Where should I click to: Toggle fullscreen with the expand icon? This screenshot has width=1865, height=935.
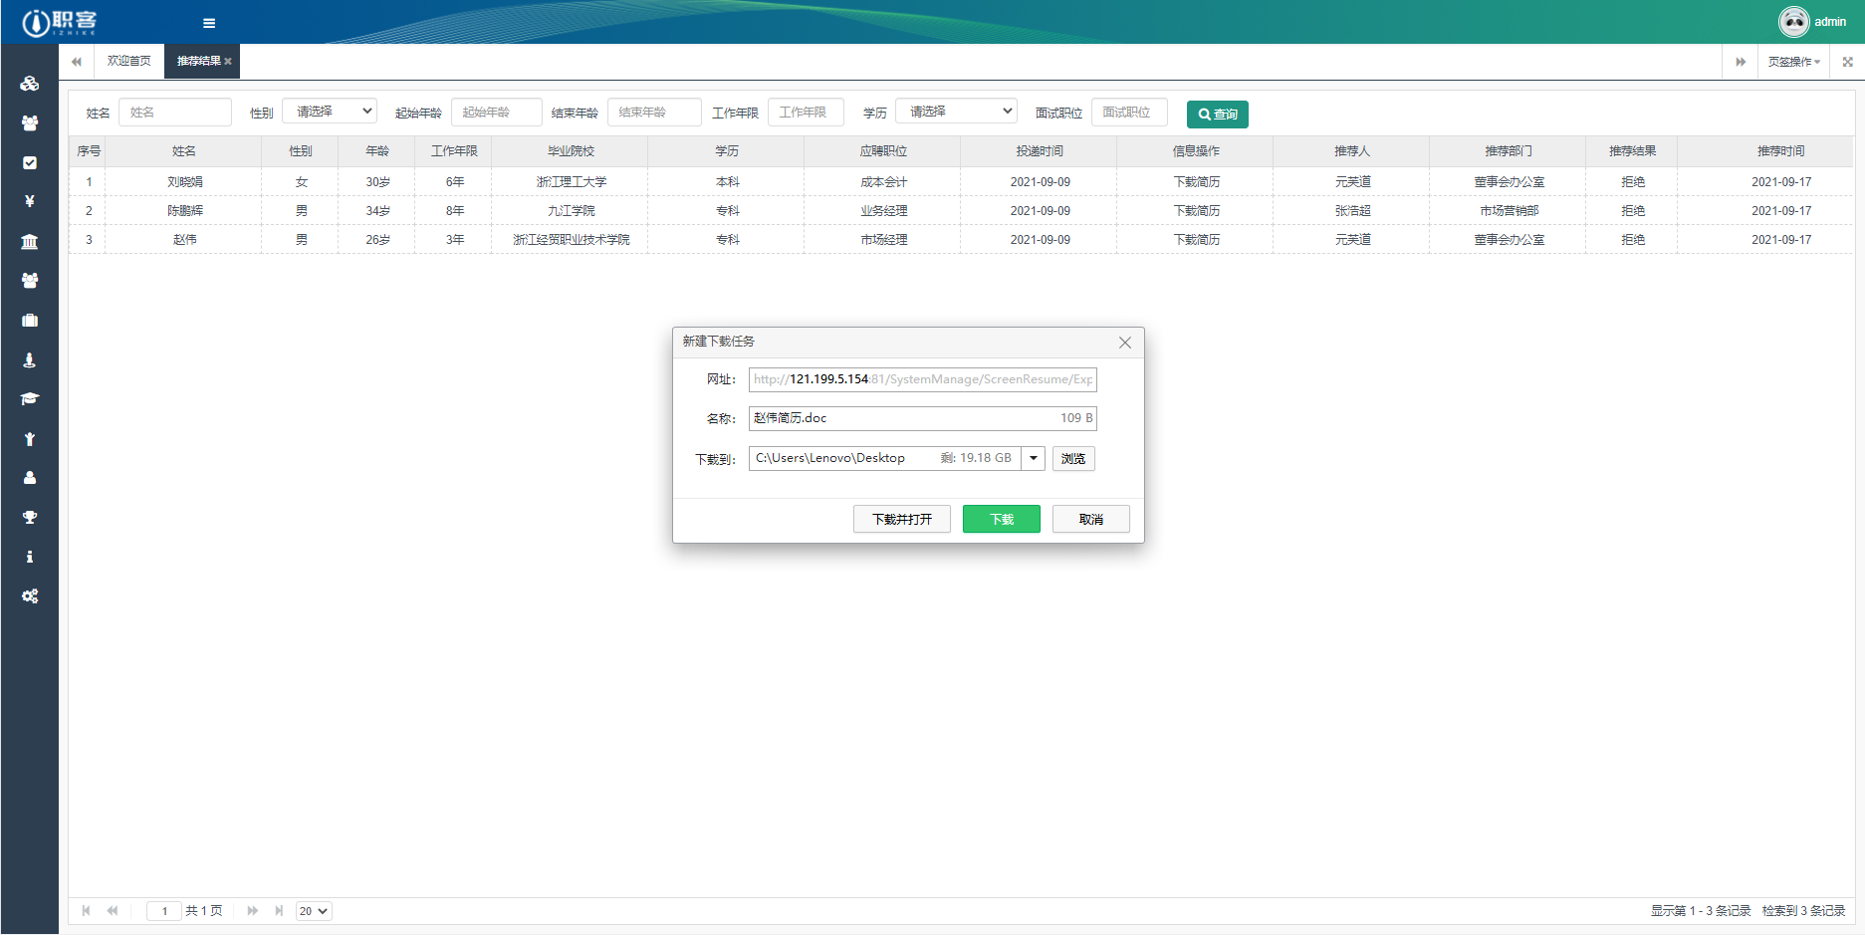click(x=1847, y=62)
